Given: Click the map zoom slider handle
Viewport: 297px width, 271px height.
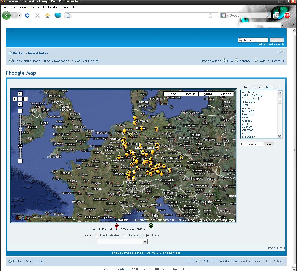Looking at the screenshot, I should tap(20, 146).
